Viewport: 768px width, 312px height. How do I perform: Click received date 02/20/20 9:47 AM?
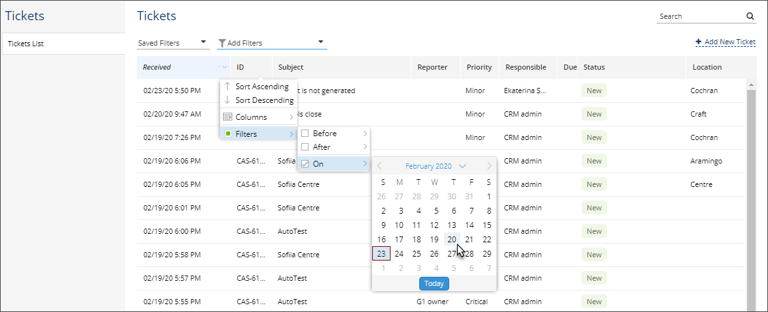pyautogui.click(x=172, y=114)
